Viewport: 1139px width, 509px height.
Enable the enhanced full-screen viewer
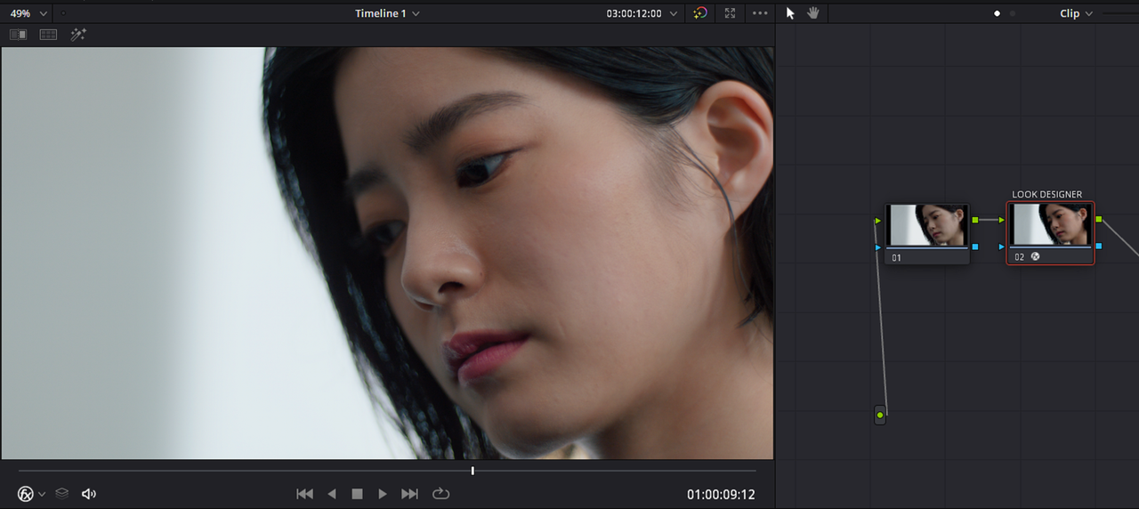point(730,13)
